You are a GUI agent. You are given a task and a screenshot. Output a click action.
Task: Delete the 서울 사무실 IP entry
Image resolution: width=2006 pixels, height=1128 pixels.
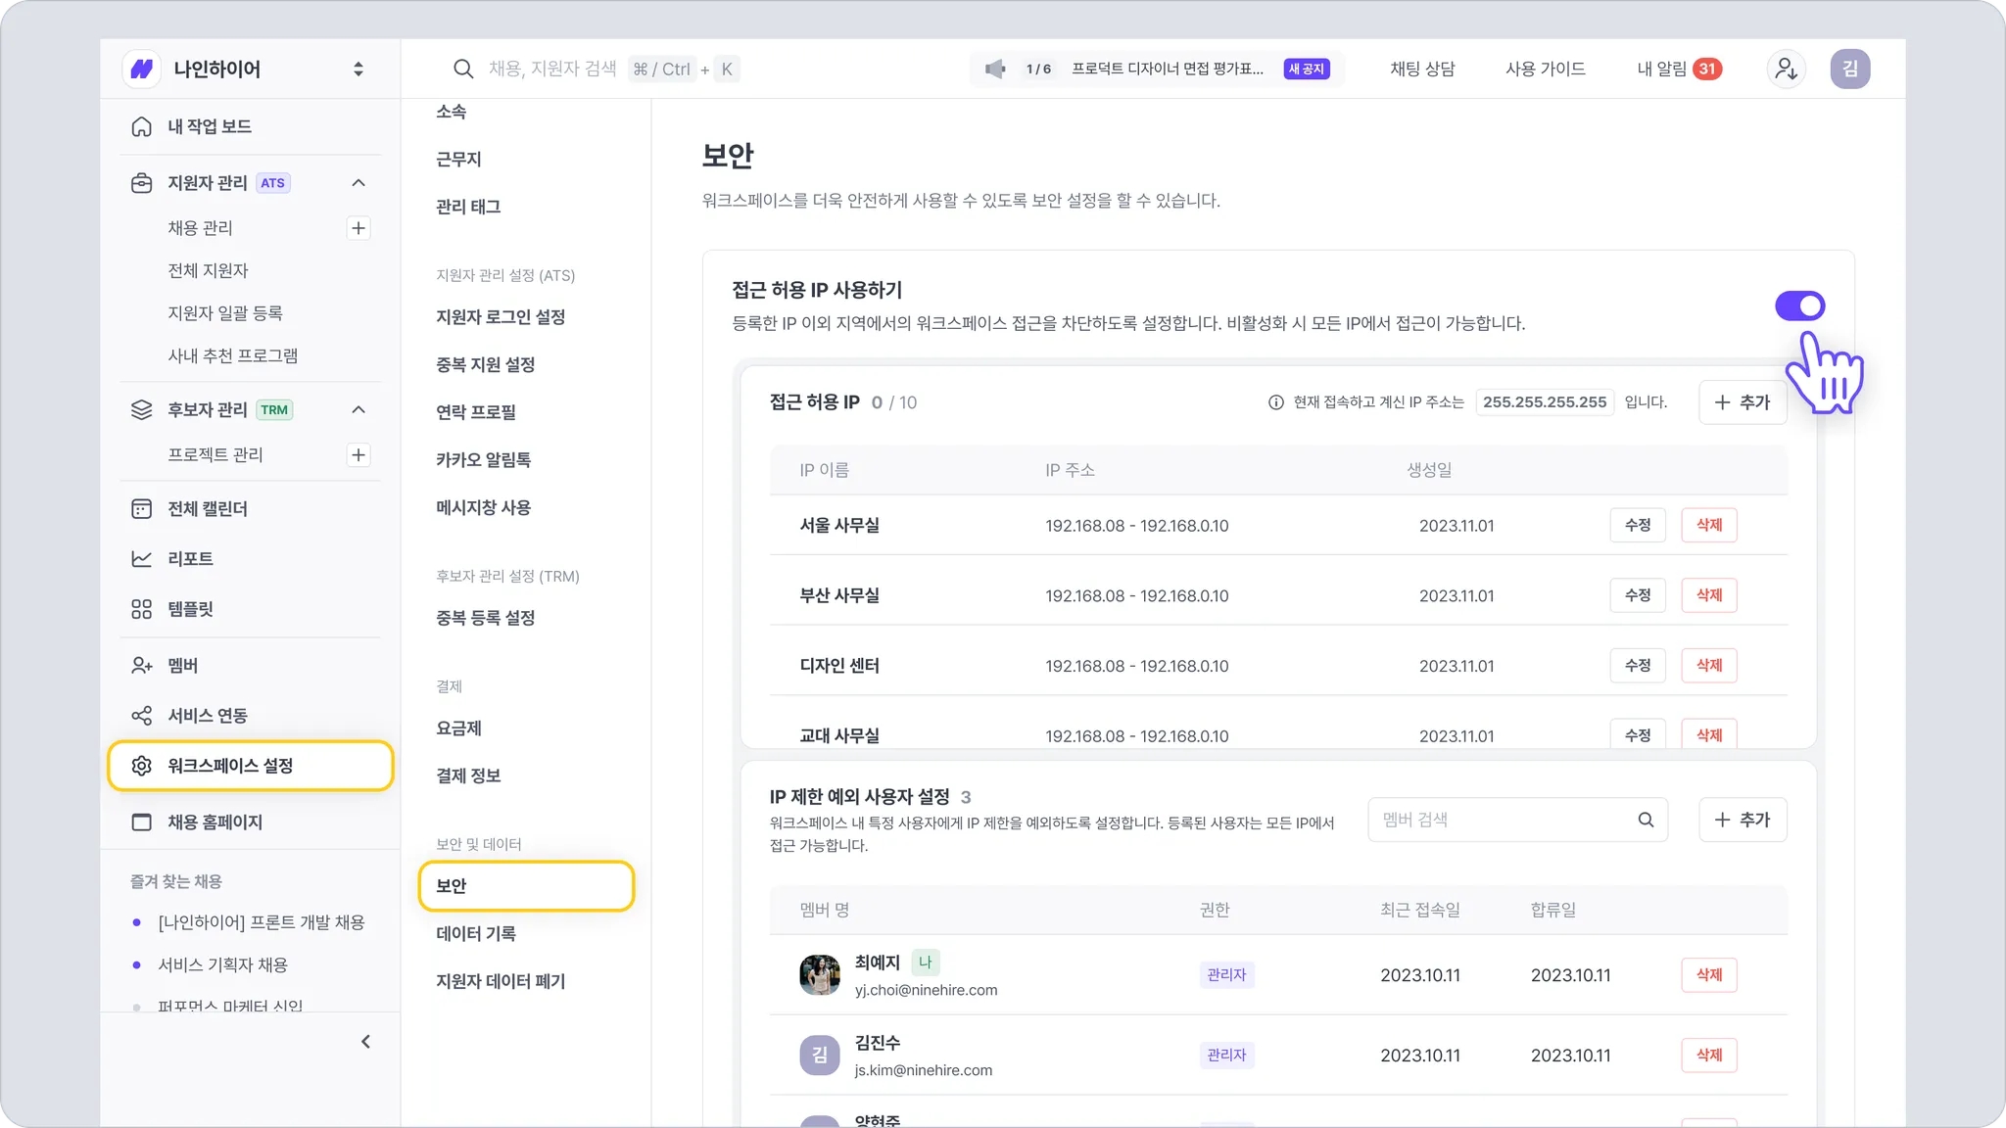(x=1708, y=526)
